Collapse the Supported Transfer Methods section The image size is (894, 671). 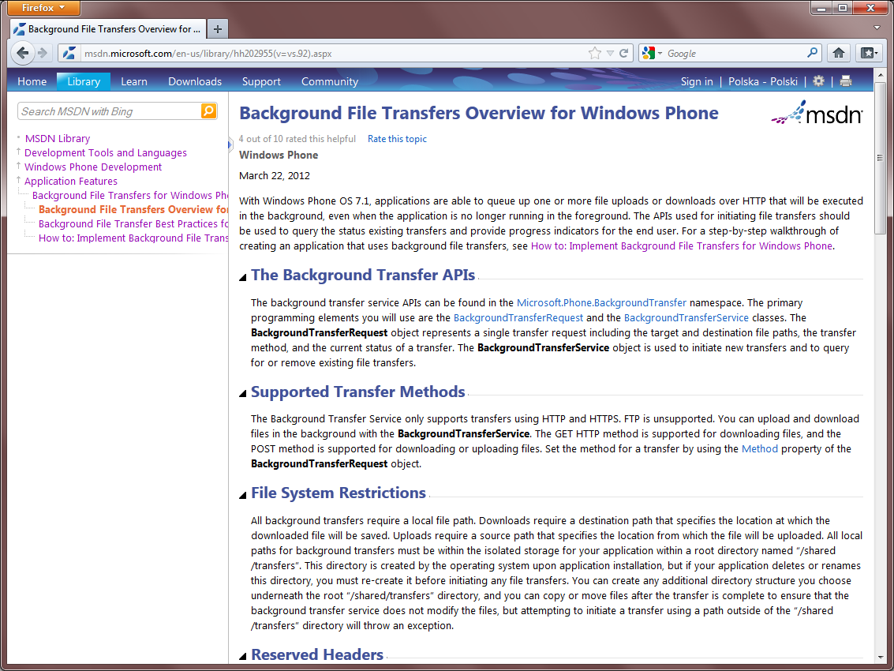(242, 394)
